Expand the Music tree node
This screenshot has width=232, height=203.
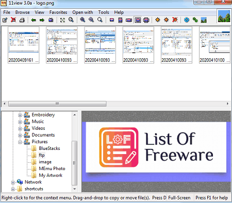(x=20, y=122)
